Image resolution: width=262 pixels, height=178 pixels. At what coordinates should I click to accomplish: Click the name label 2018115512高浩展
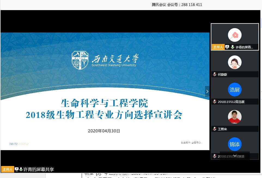[x=231, y=102]
